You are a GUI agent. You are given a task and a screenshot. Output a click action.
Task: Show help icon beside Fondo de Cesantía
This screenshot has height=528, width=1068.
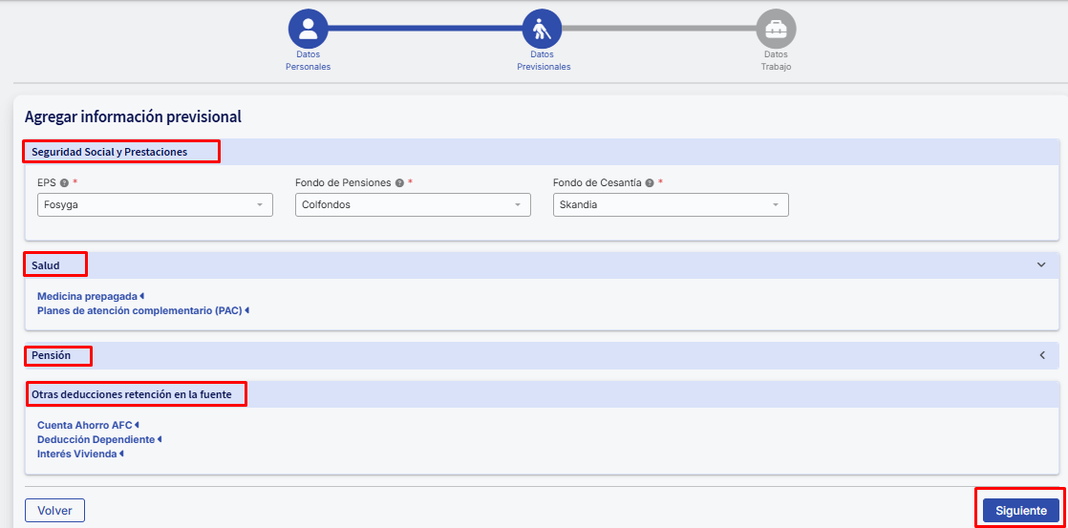[x=650, y=183]
